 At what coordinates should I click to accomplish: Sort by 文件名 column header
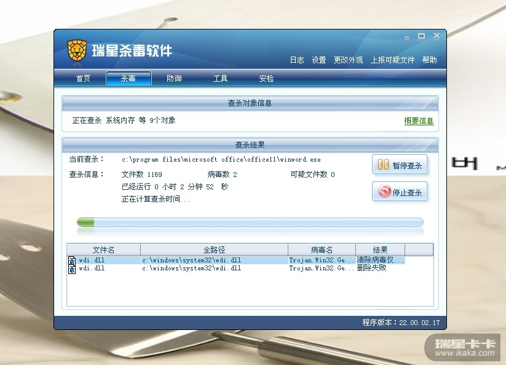click(103, 249)
